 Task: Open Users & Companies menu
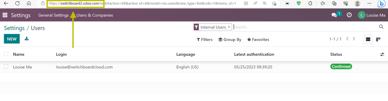tap(95, 15)
